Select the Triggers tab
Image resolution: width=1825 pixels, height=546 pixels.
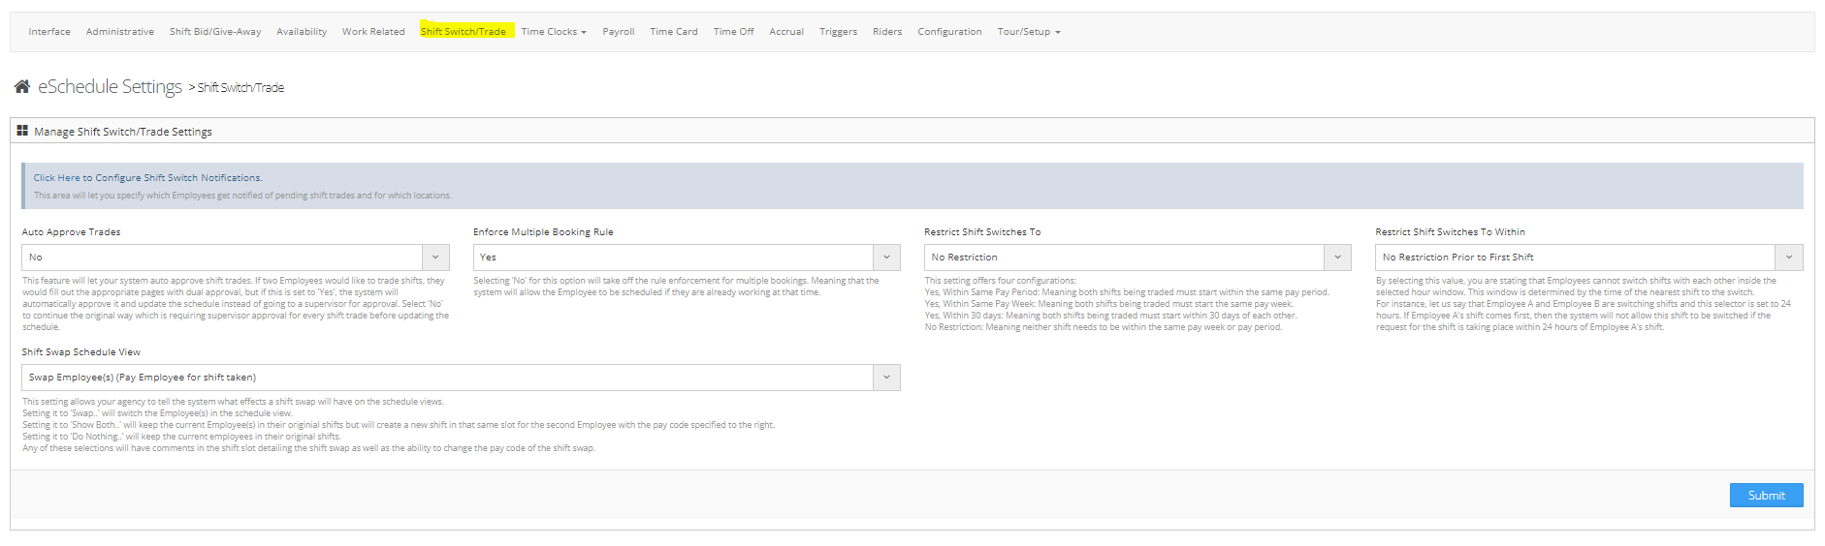point(838,32)
